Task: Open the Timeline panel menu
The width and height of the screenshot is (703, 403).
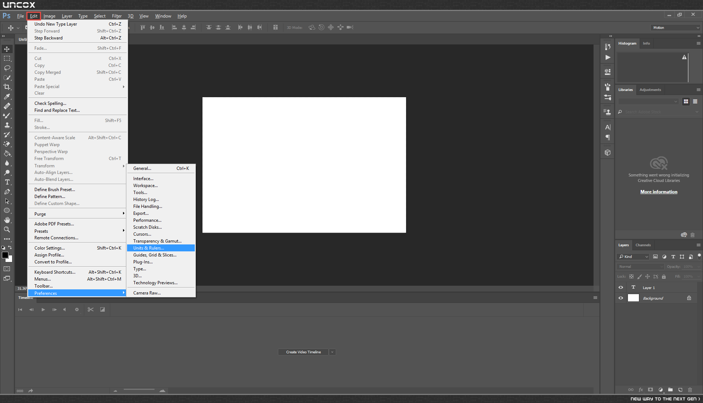Action: [595, 298]
